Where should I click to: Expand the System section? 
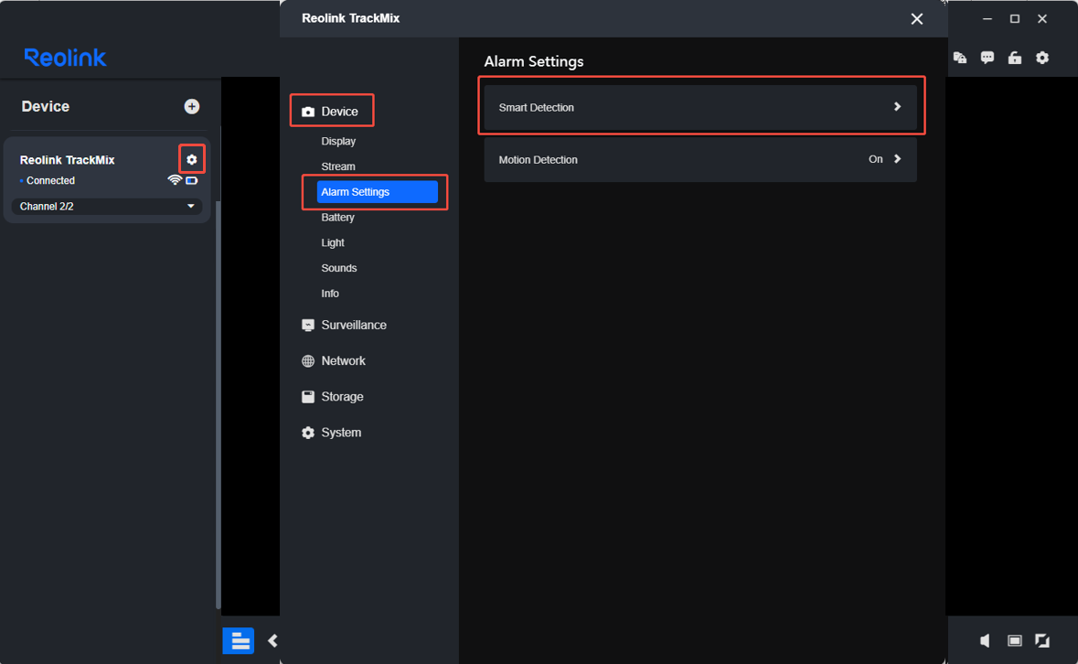click(331, 433)
